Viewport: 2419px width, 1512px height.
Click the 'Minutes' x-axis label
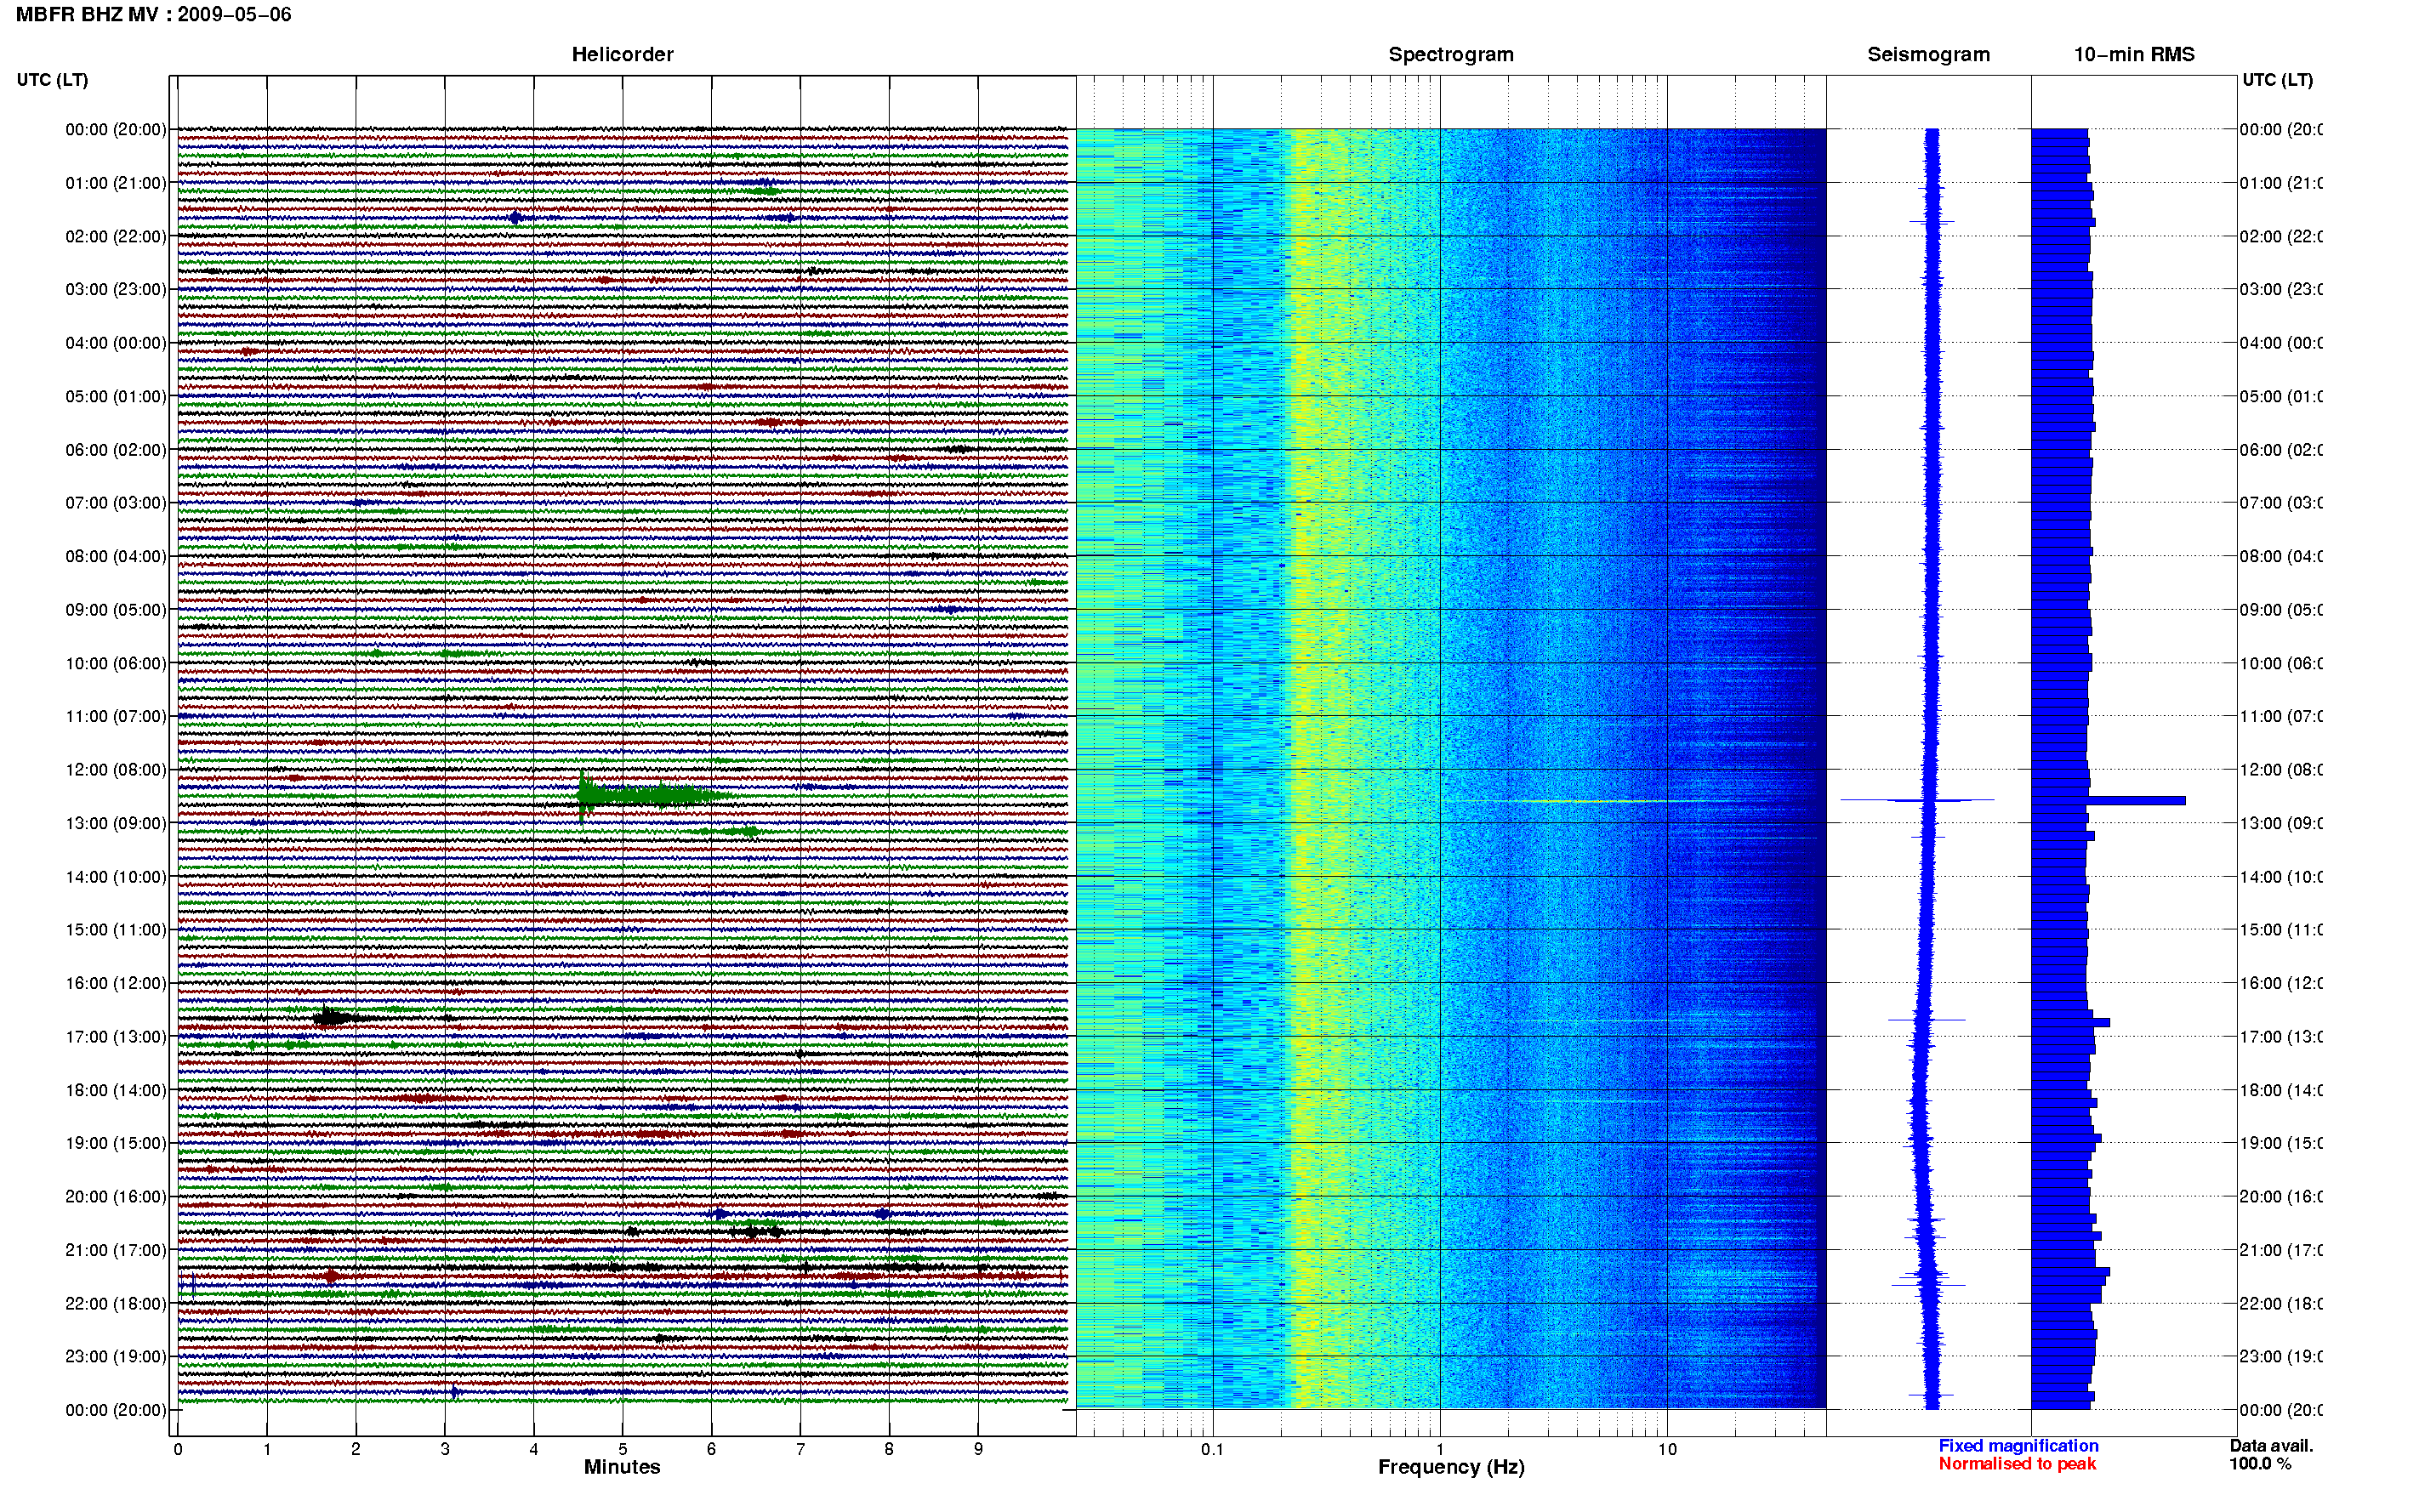click(x=622, y=1467)
